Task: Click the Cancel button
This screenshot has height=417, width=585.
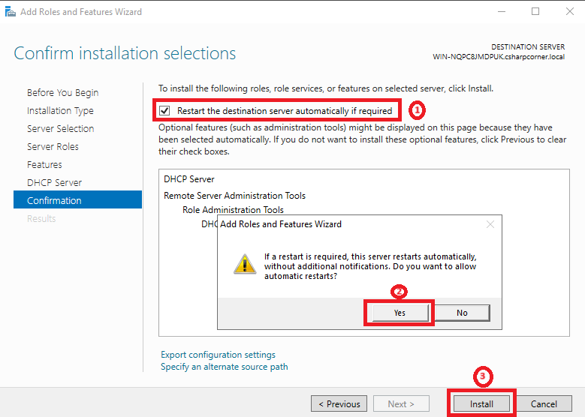Action: [544, 403]
